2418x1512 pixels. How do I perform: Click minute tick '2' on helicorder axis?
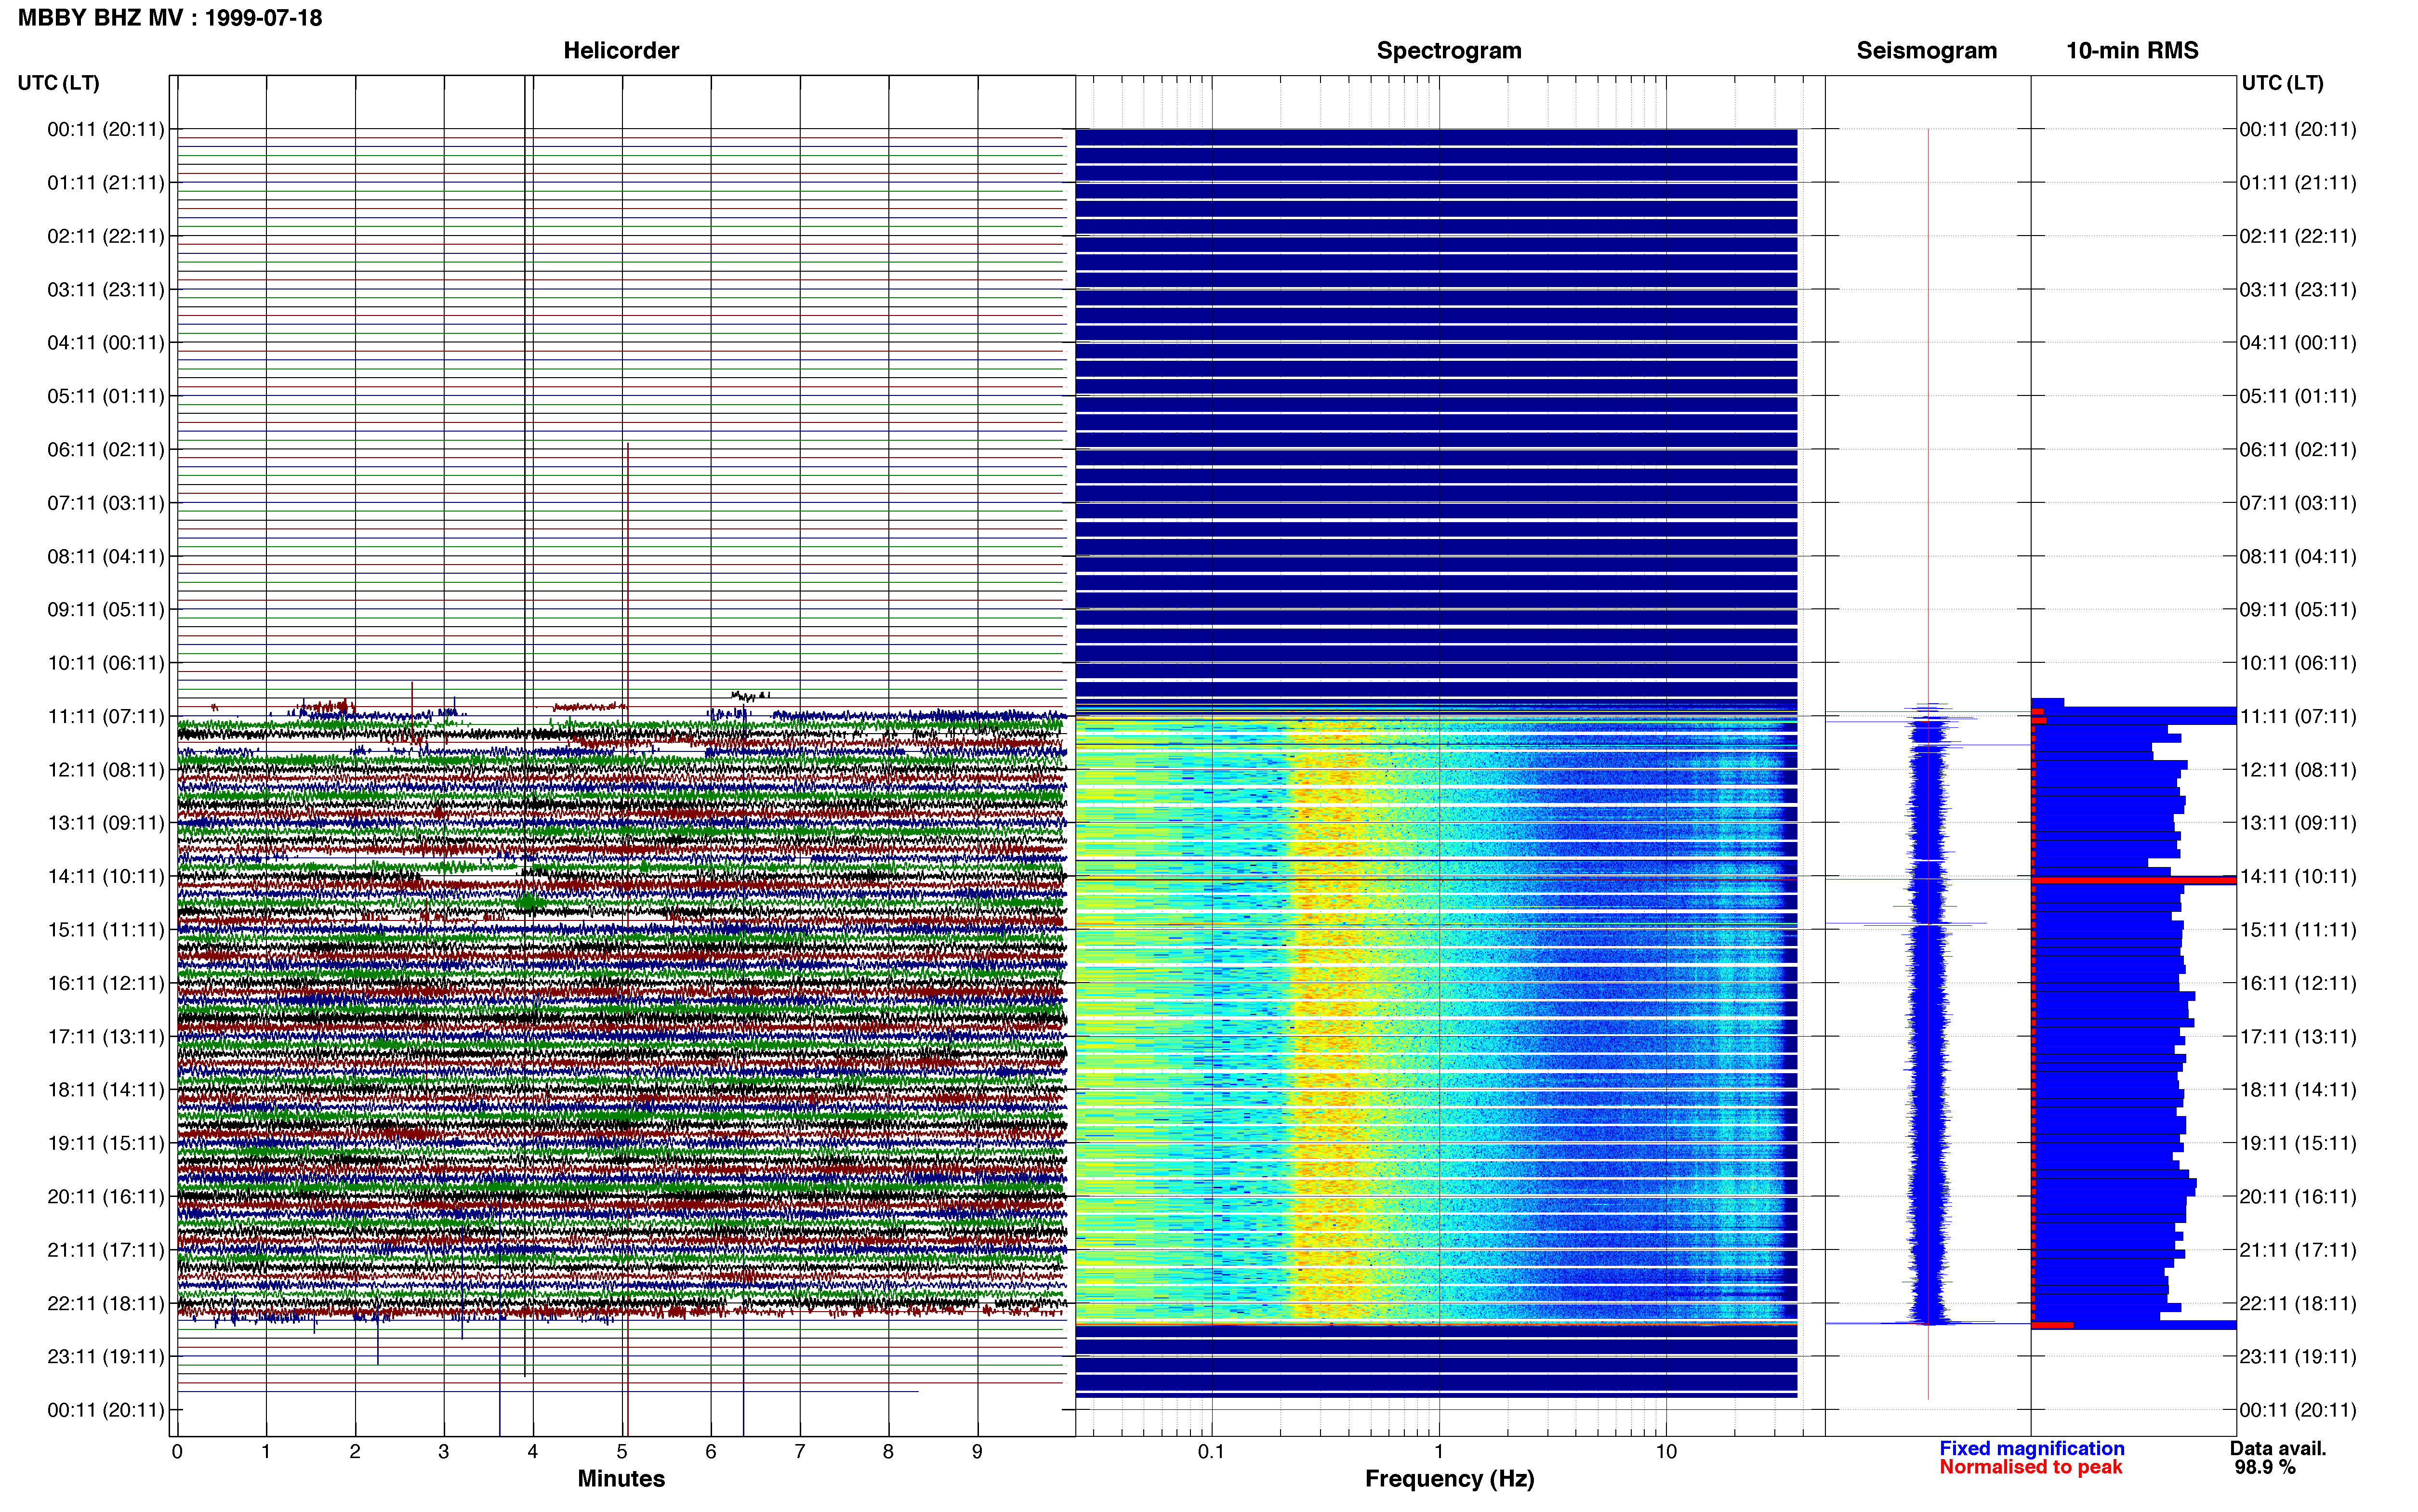point(355,1452)
